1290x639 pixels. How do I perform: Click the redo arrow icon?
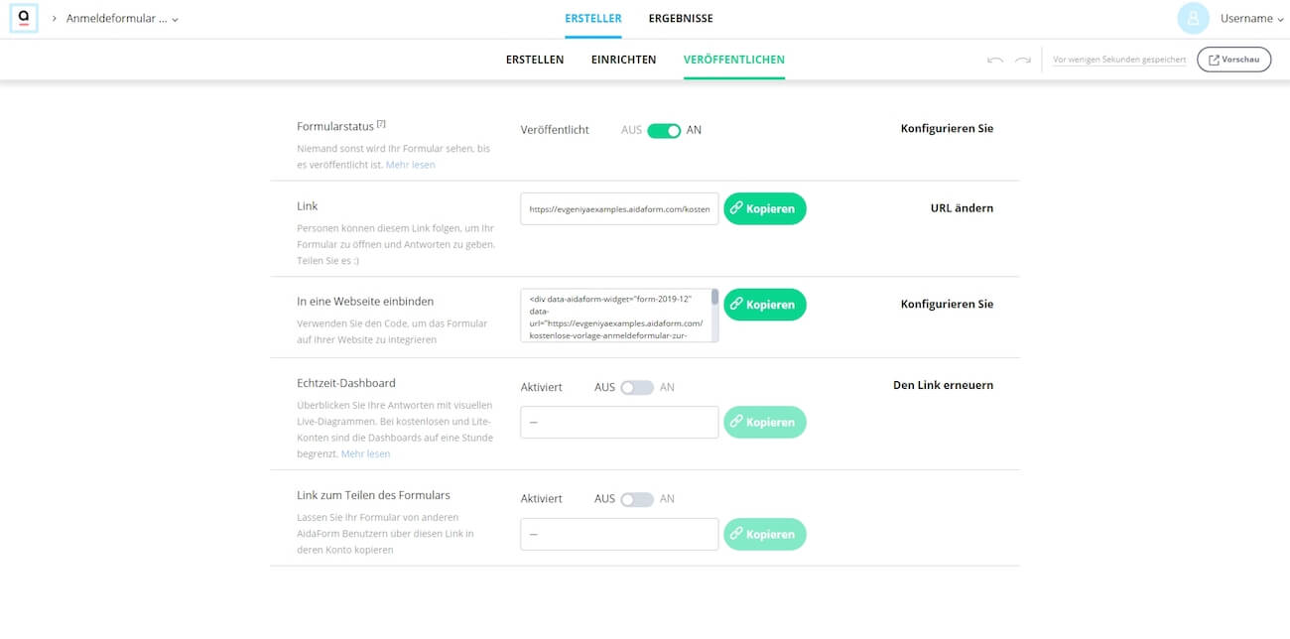[1023, 61]
